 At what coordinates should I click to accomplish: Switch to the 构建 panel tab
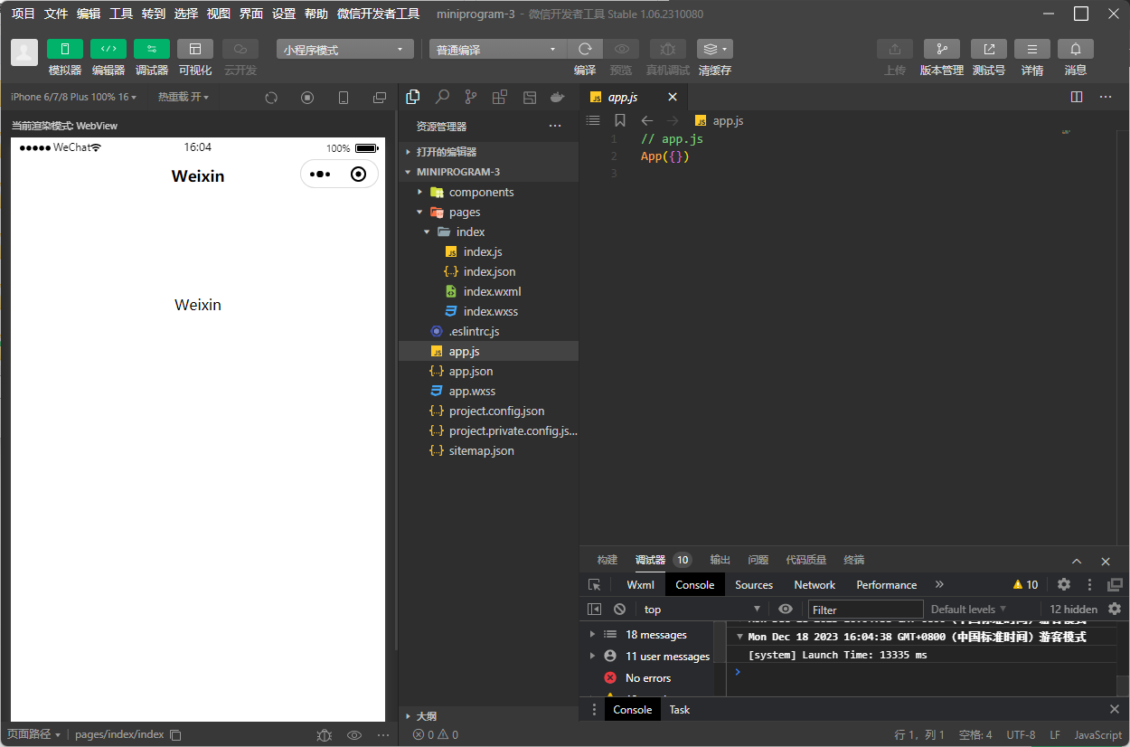coord(607,560)
